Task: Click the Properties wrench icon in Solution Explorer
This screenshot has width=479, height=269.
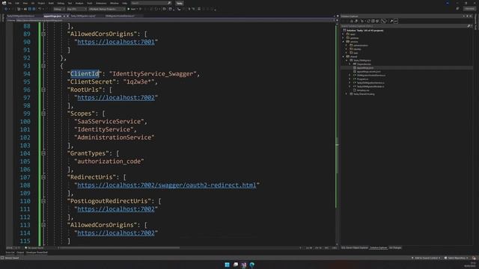Action: pos(391,21)
